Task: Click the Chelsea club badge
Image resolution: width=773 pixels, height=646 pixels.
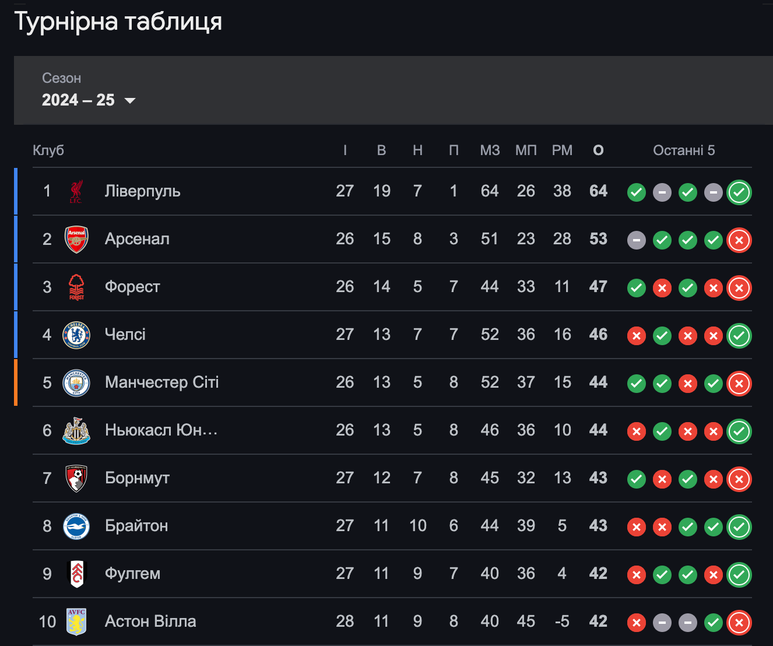Action: coord(76,335)
